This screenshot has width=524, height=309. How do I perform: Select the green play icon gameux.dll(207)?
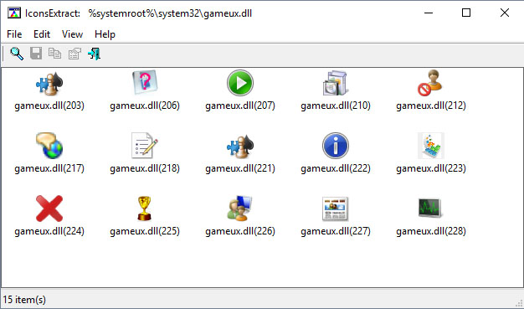[x=240, y=83]
